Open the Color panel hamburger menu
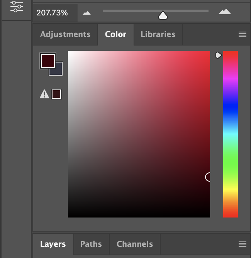 (243, 34)
